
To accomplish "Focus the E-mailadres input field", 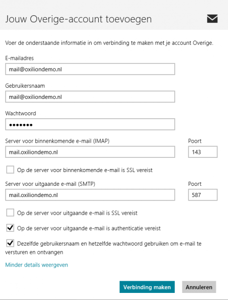I will click(90, 69).
